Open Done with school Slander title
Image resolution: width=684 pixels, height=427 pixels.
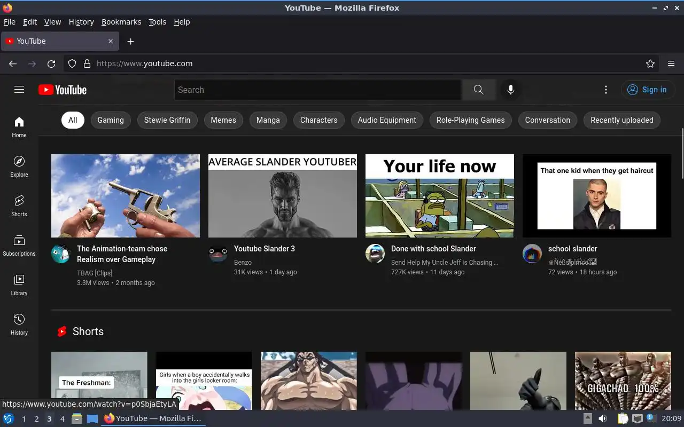pos(433,249)
